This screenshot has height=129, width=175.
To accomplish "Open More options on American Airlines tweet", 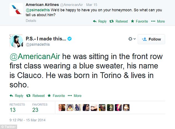I will pyautogui.click(x=158, y=21).
